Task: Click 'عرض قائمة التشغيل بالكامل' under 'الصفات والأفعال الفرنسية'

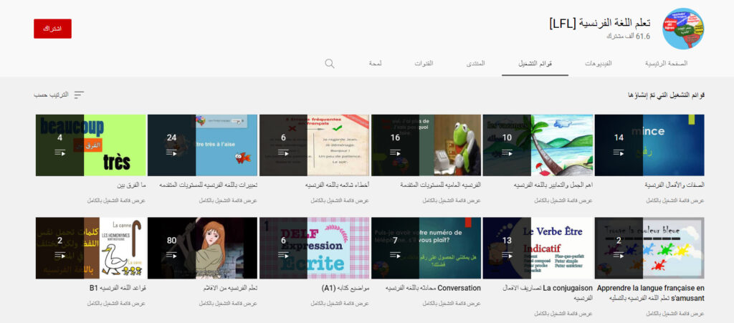Action: pyautogui.click(x=675, y=201)
